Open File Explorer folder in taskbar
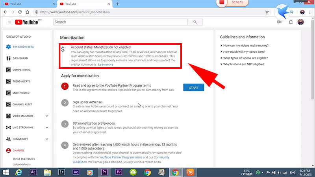 tap(47, 172)
